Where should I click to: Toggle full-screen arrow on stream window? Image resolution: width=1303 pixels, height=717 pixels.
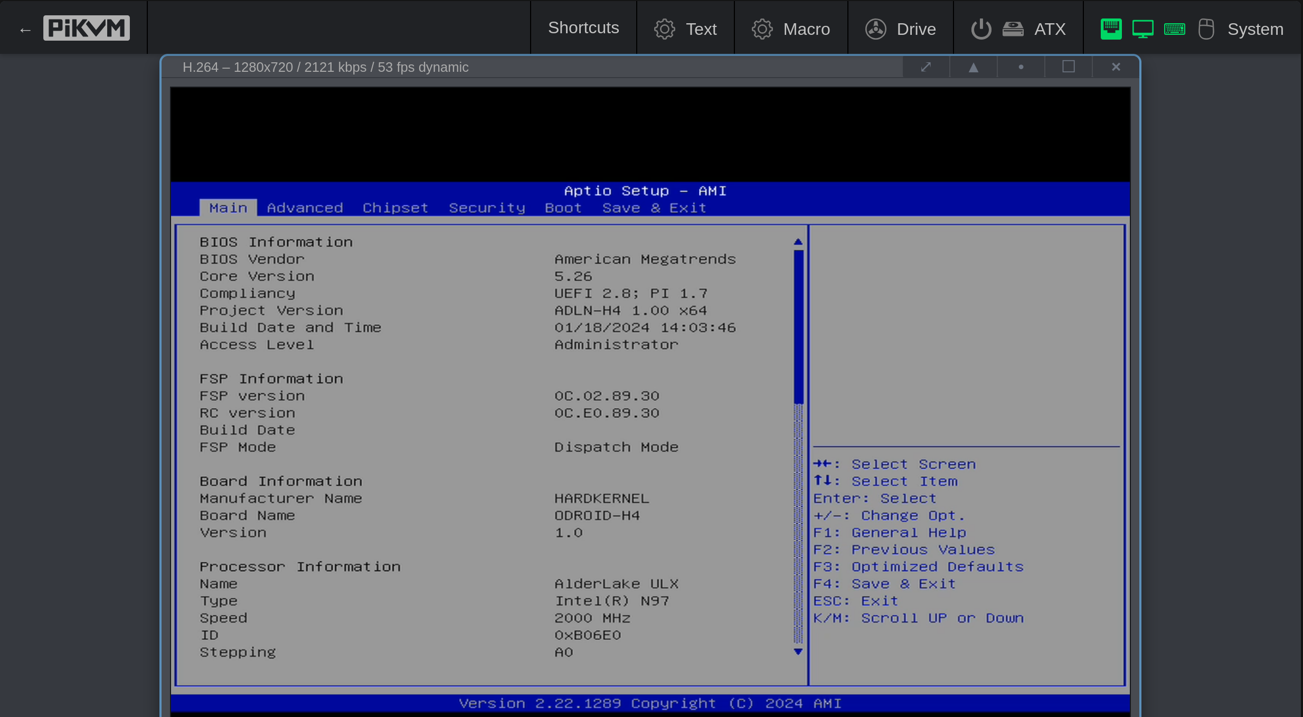926,67
